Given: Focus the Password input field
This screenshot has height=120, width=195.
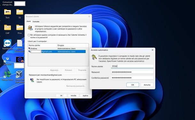Looking at the screenshot, I should 132,72.
